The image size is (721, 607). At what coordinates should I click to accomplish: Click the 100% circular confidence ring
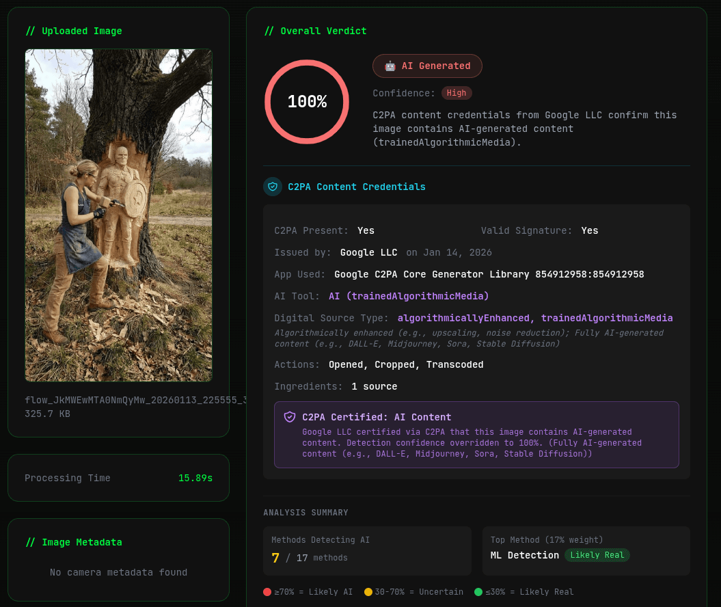pos(307,101)
